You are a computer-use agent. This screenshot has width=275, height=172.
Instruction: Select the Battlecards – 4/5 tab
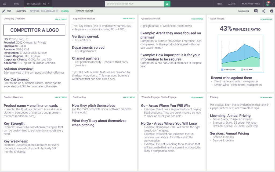tap(38, 4)
